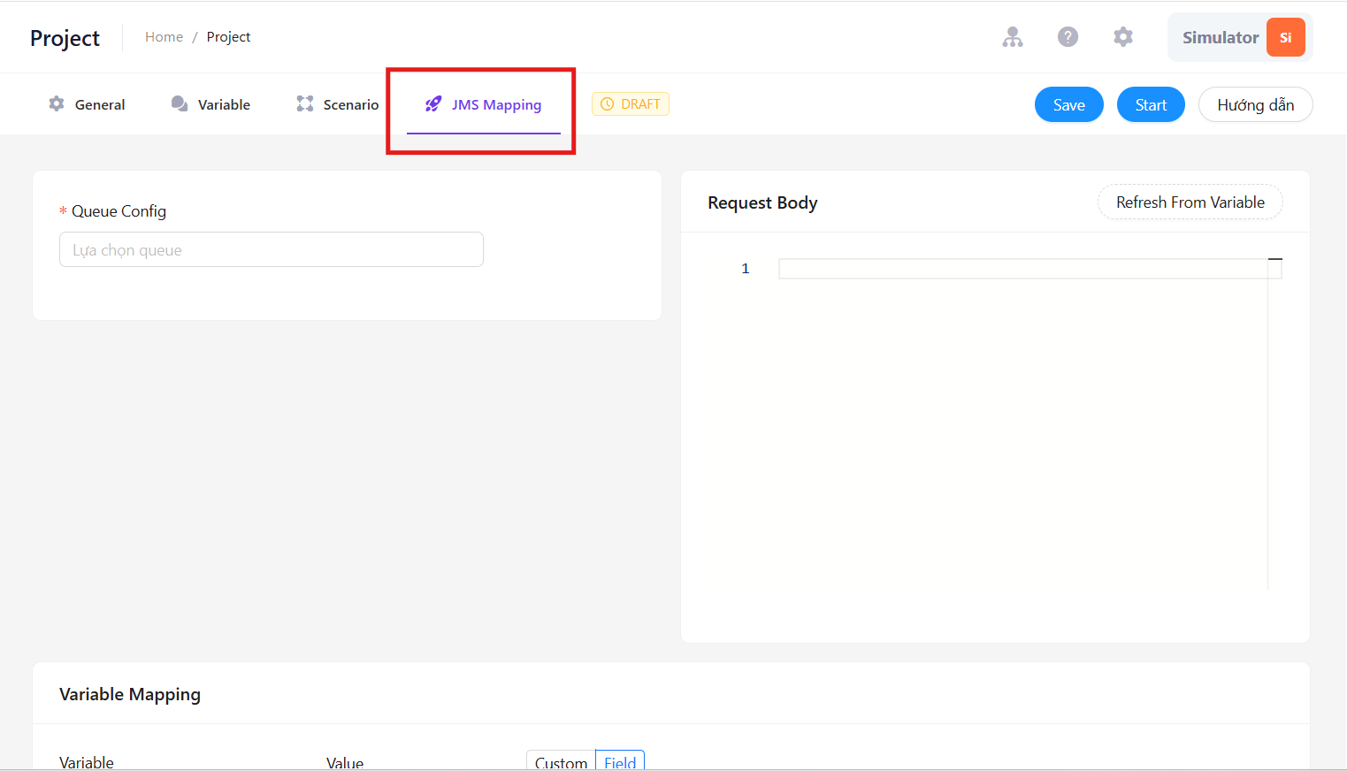Click the rocket icon on JMS Mapping
Image resolution: width=1347 pixels, height=771 pixels.
(433, 103)
